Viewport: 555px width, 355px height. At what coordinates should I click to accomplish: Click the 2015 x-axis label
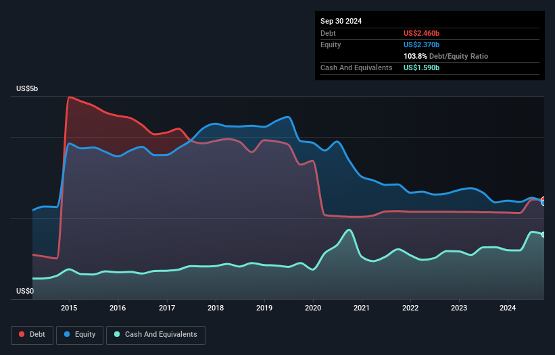(69, 308)
